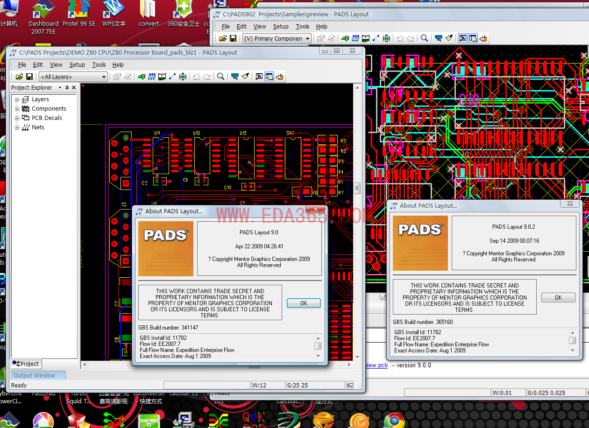The height and width of the screenshot is (428, 589).
Task: Pin the Project Explorer panel
Action: [67, 88]
